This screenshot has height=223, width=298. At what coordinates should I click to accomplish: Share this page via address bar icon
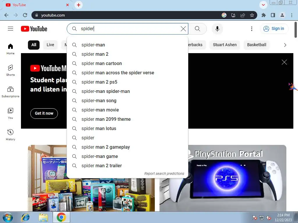click(243, 15)
